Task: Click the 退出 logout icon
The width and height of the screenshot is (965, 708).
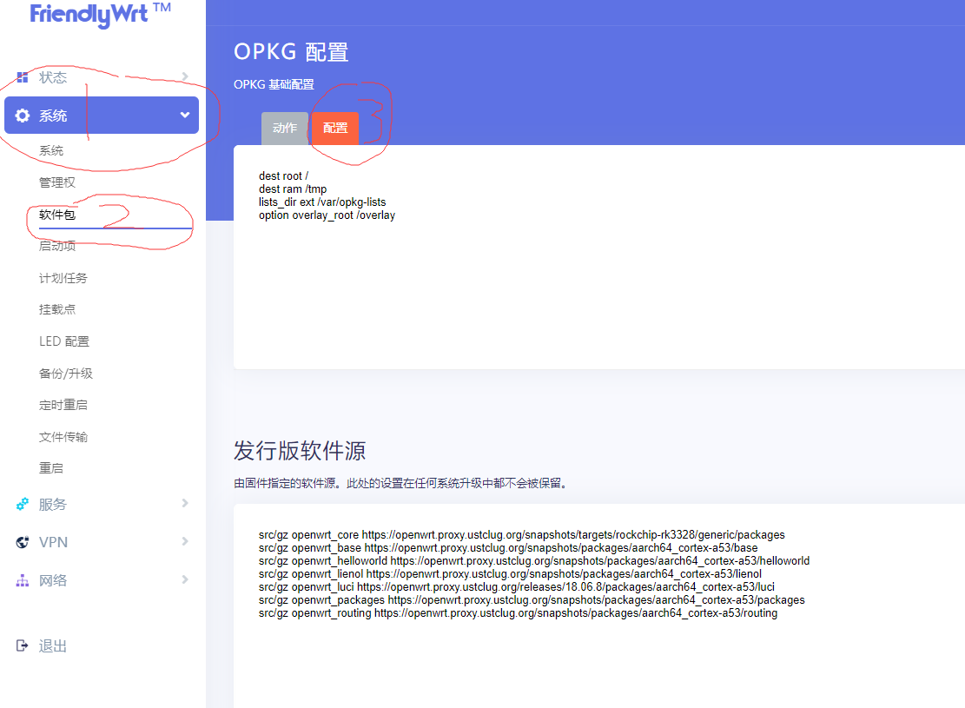Action: coord(22,645)
